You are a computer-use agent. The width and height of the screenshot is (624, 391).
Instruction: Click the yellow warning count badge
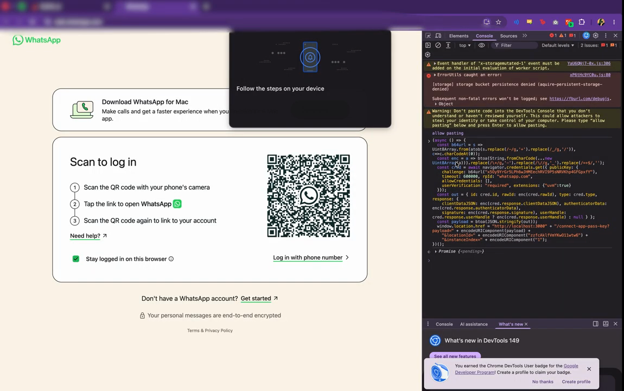click(x=563, y=35)
